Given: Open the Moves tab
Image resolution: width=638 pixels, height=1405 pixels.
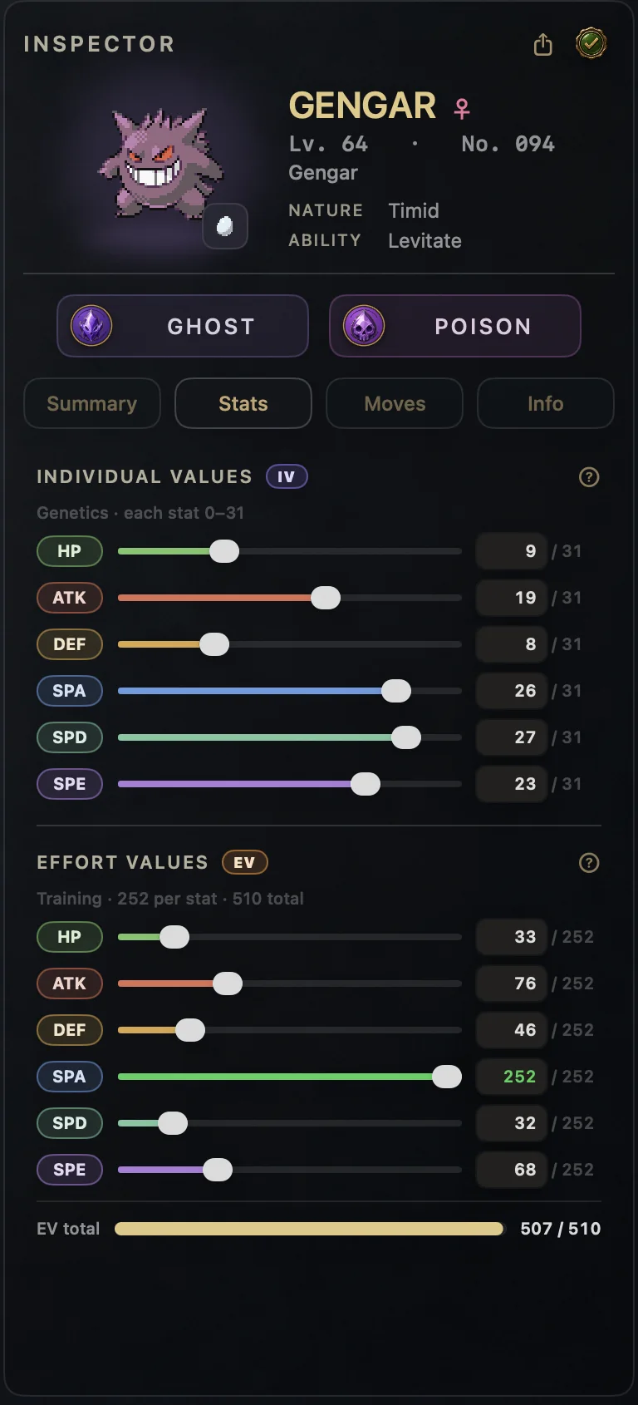Looking at the screenshot, I should tap(395, 403).
